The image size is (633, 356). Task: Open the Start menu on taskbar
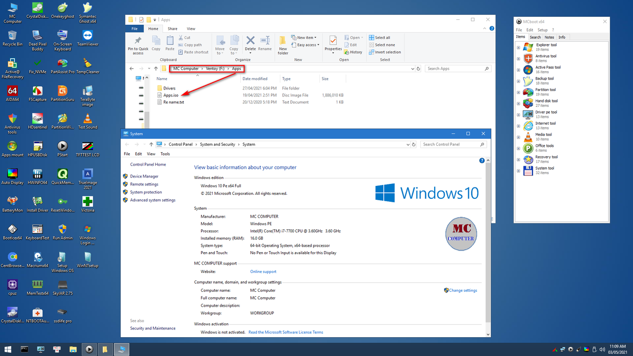click(8, 349)
